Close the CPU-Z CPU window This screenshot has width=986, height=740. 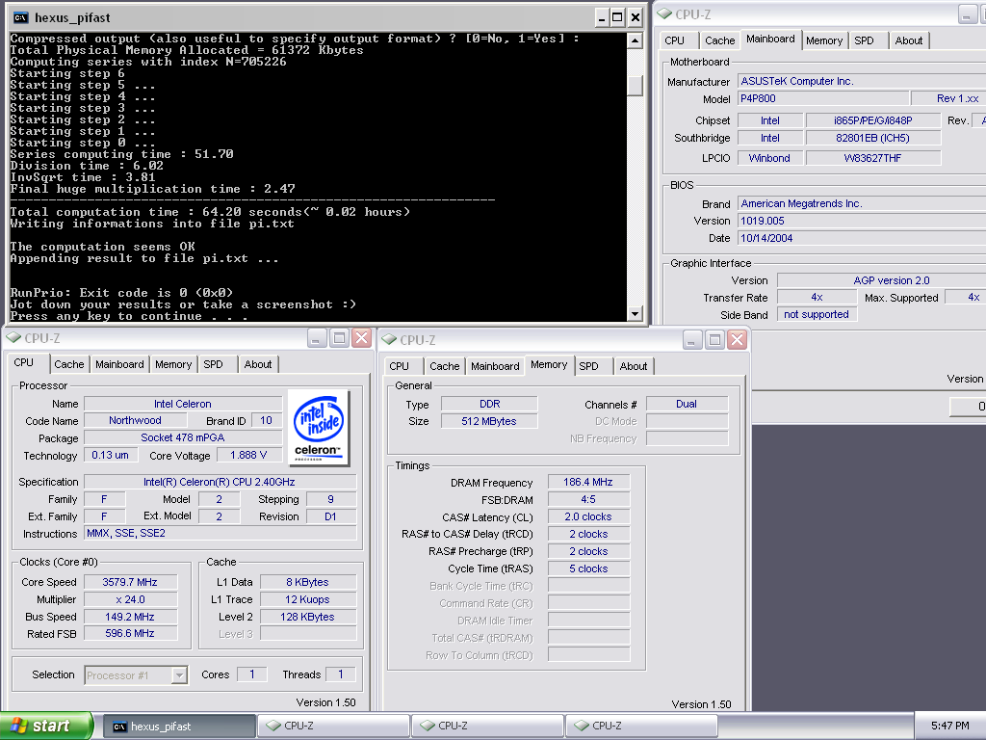pos(362,338)
